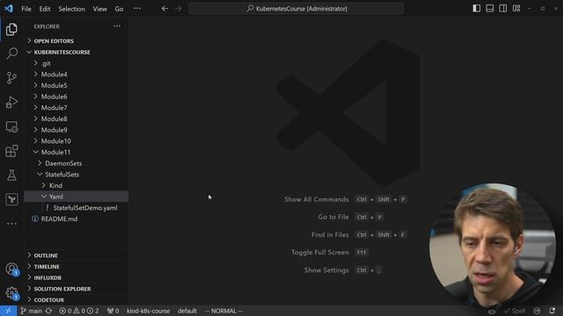Expand the Kind folder
Screen dimensions: 563x316
(x=77, y=185)
